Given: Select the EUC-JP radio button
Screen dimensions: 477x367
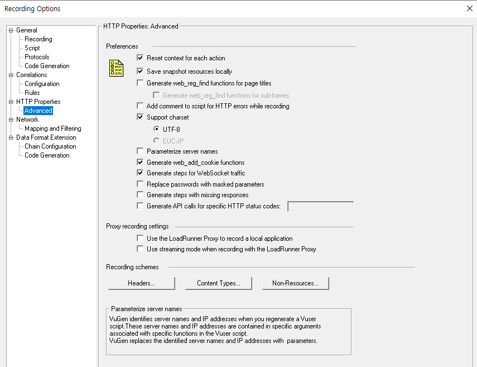Looking at the screenshot, I should tap(156, 141).
